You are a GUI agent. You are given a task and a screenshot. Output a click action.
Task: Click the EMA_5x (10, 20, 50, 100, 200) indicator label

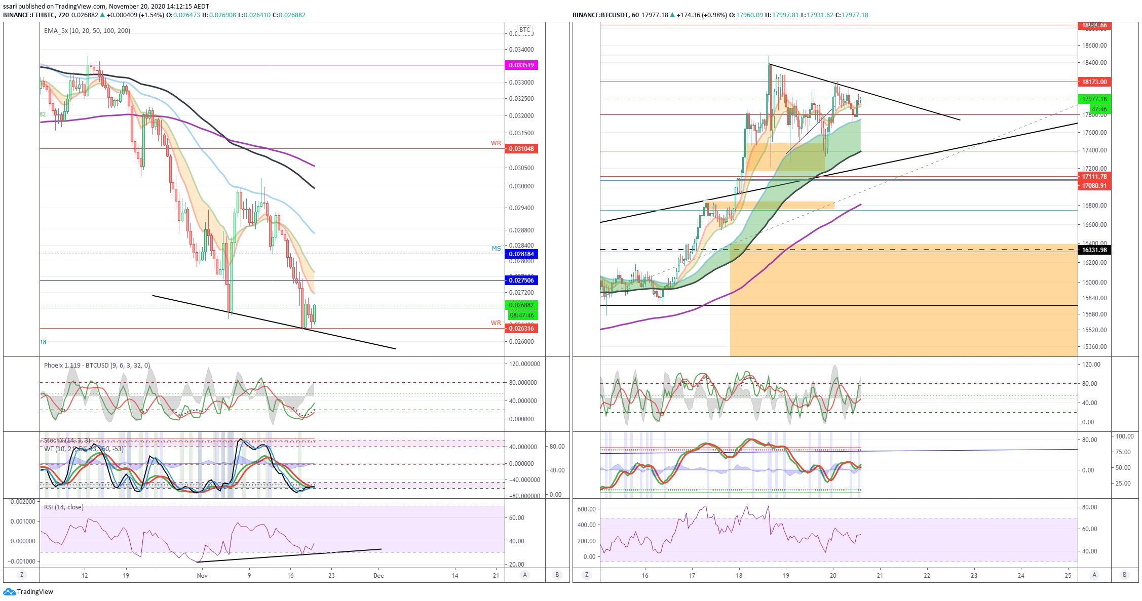87,31
